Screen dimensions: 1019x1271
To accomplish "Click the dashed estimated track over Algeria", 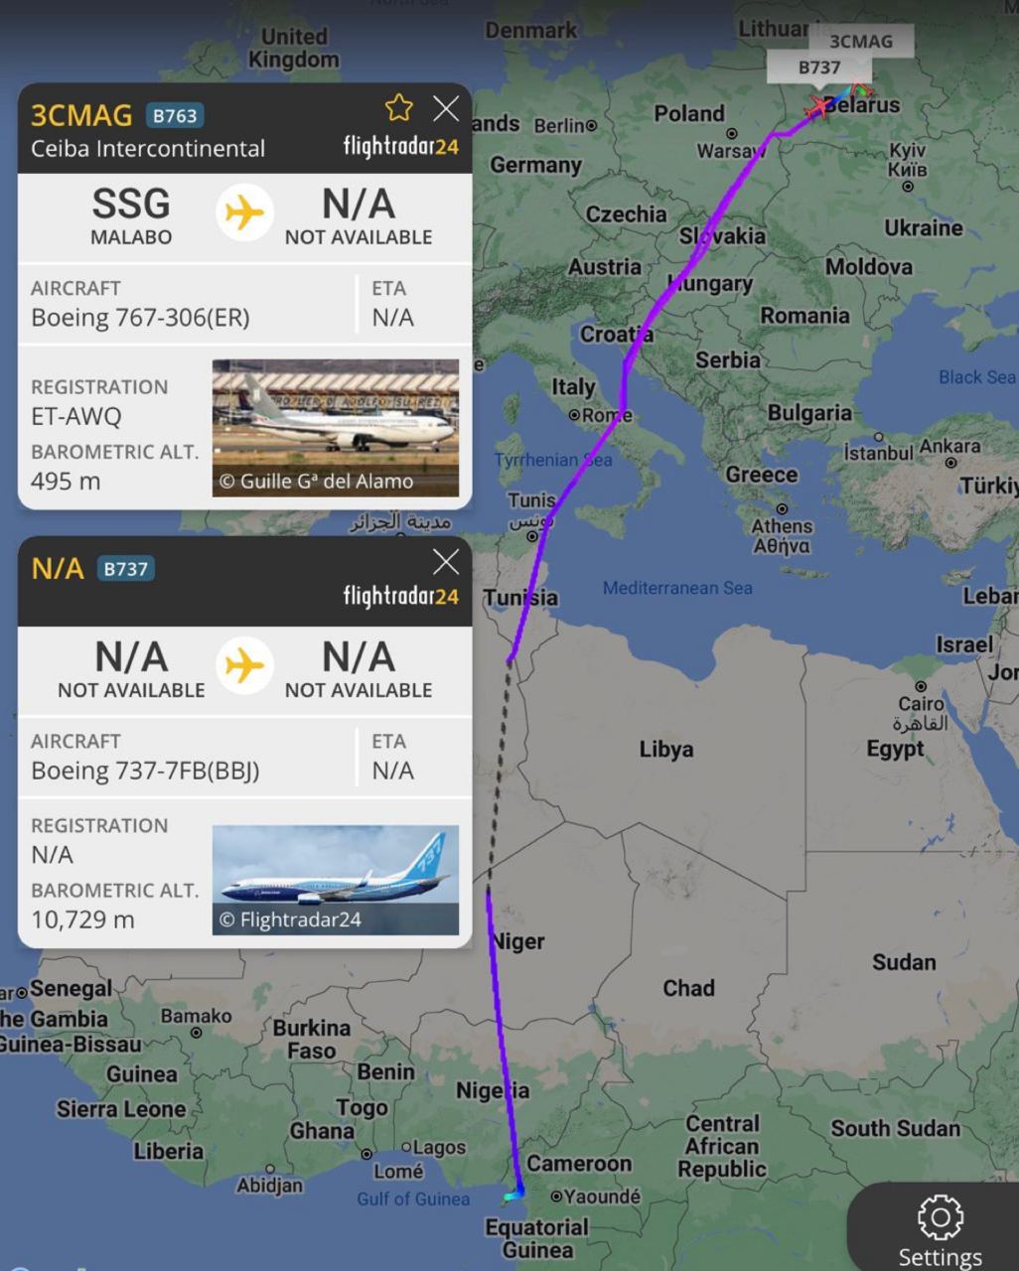I will click(x=499, y=775).
